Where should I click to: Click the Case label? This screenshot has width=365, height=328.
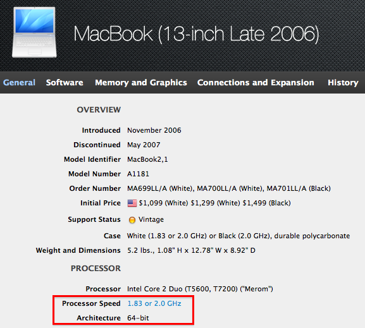(x=112, y=236)
